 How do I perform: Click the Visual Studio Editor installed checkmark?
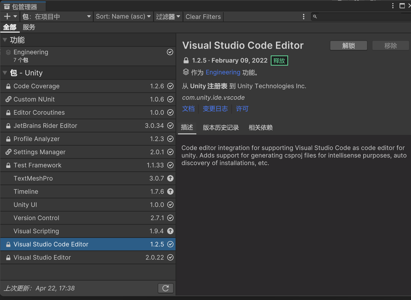click(170, 257)
